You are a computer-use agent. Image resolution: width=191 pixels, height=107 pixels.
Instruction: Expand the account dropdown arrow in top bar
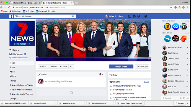150,16
